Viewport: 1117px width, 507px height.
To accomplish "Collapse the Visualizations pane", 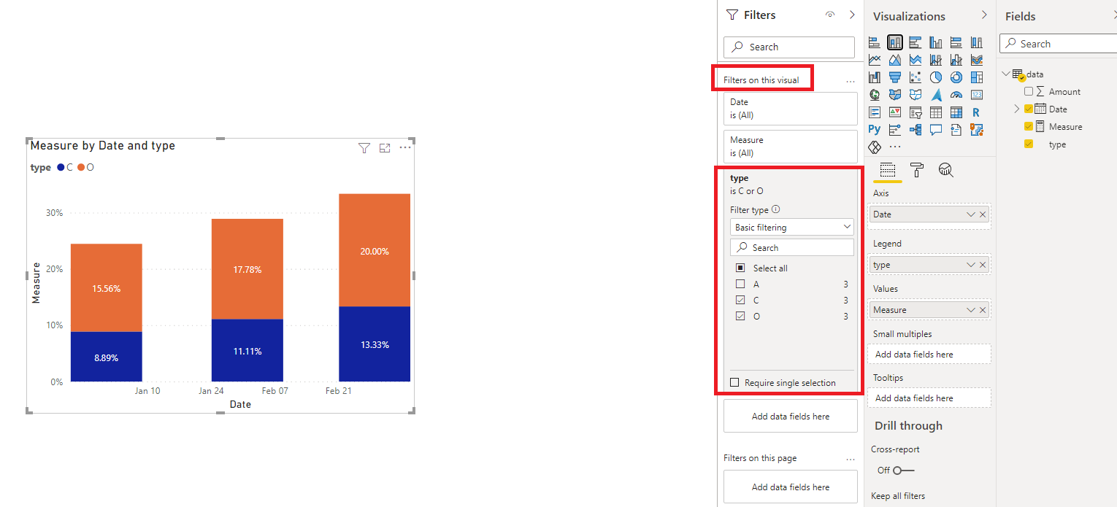I will point(984,15).
